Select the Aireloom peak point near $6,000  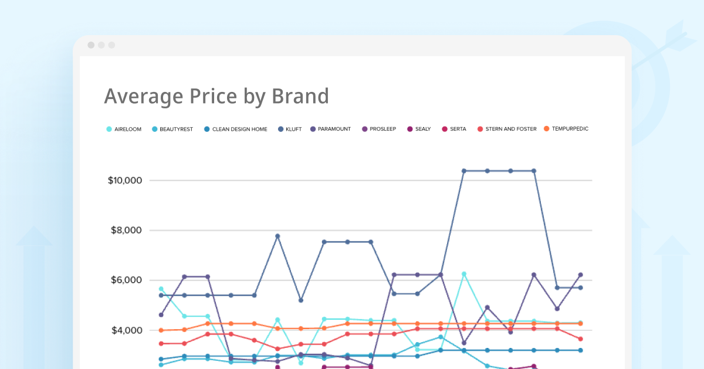pyautogui.click(x=463, y=274)
